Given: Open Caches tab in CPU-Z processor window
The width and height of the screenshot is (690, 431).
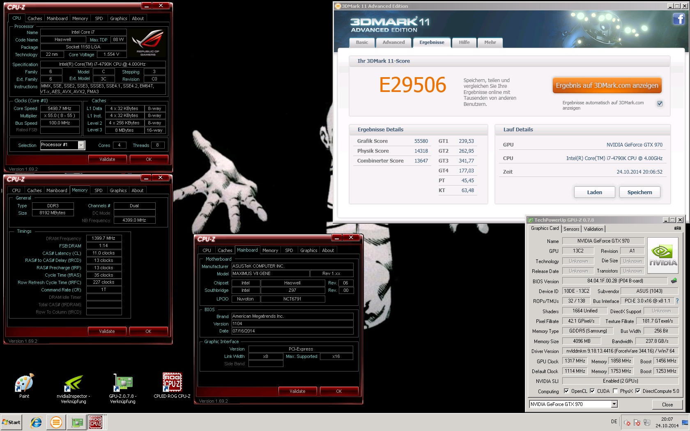Looking at the screenshot, I should click(34, 18).
